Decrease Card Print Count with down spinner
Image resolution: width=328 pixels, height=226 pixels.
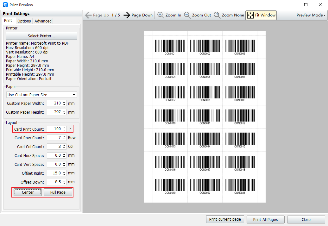point(64,130)
